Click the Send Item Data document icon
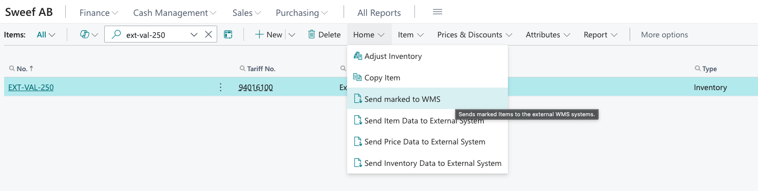The height and width of the screenshot is (191, 758). tap(358, 120)
